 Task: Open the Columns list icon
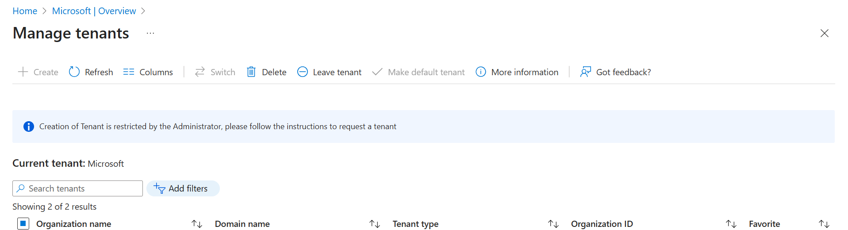129,72
